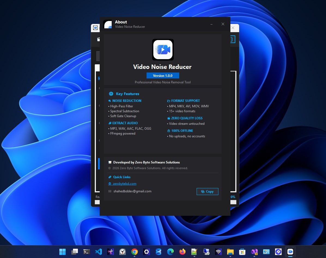326x258 pixels.
Task: Click the 'FFmpeg powered' text
Action: [123, 133]
